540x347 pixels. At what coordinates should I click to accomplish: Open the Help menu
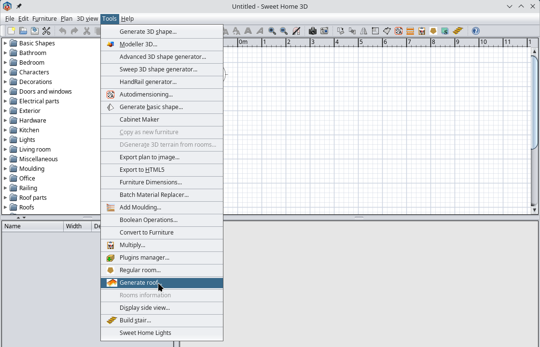[x=127, y=19]
